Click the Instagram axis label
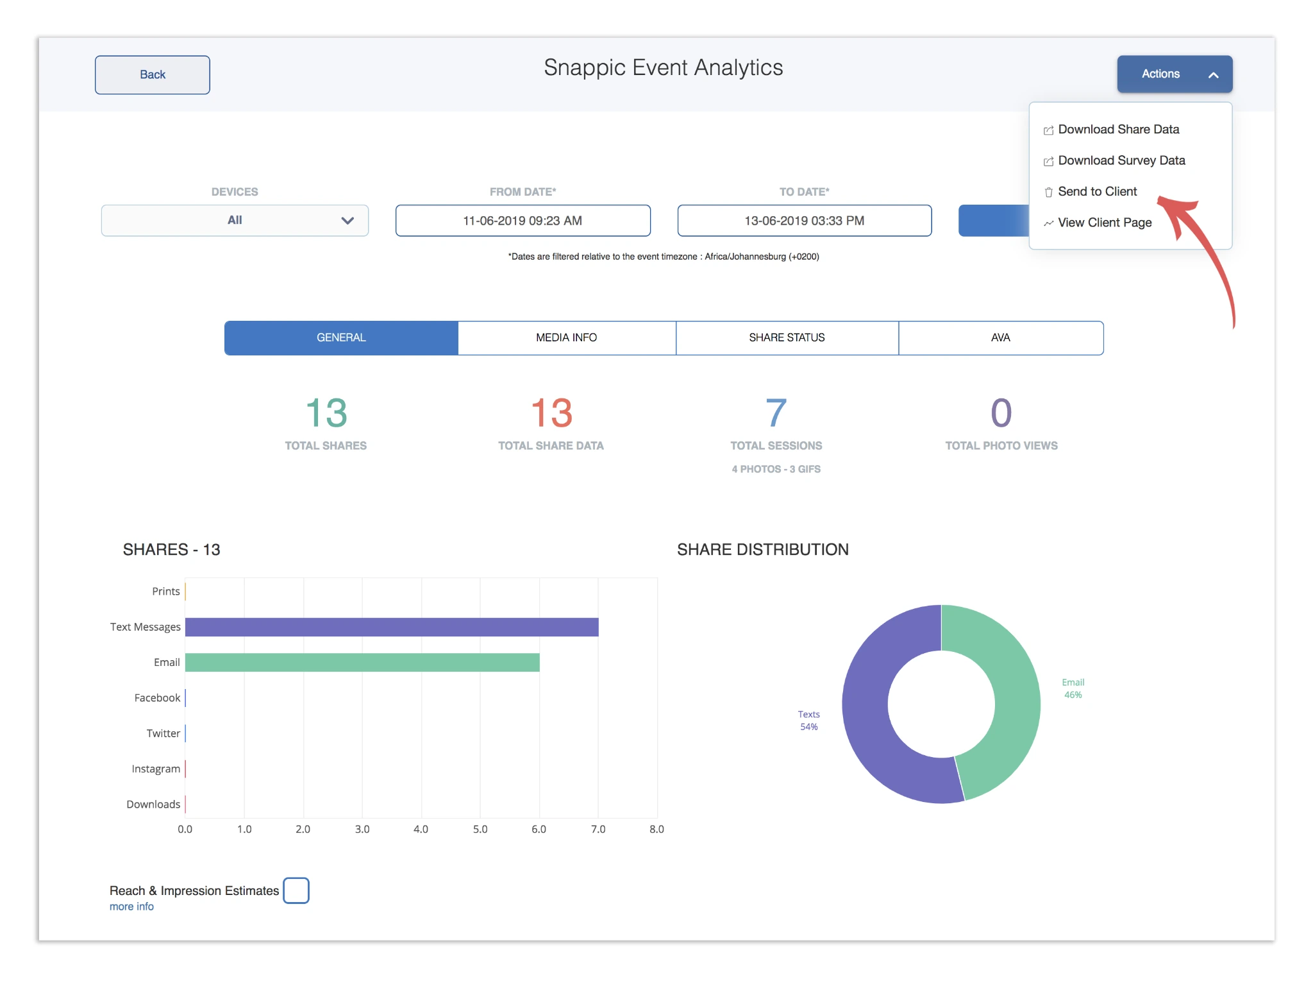This screenshot has height=997, width=1313. (x=156, y=769)
